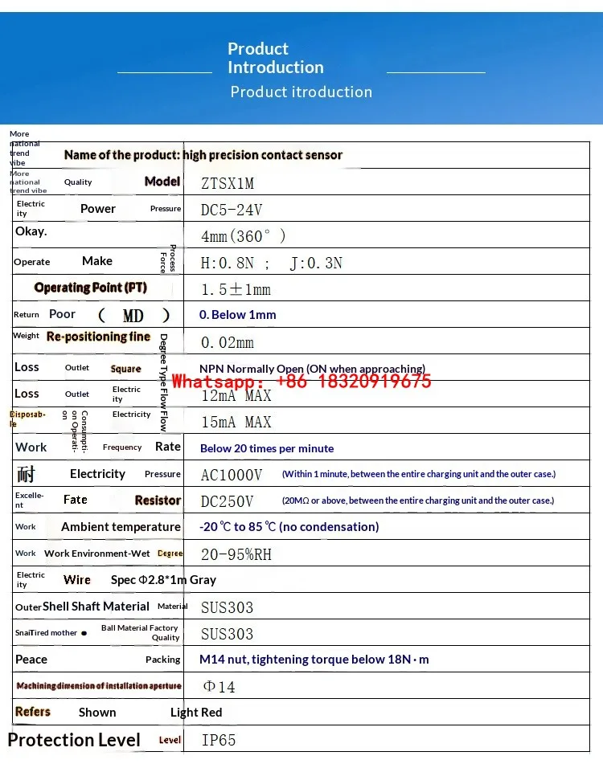603x764 pixels.
Task: Click the note beginning 'Within 1 minute, between'
Action: coord(419,474)
